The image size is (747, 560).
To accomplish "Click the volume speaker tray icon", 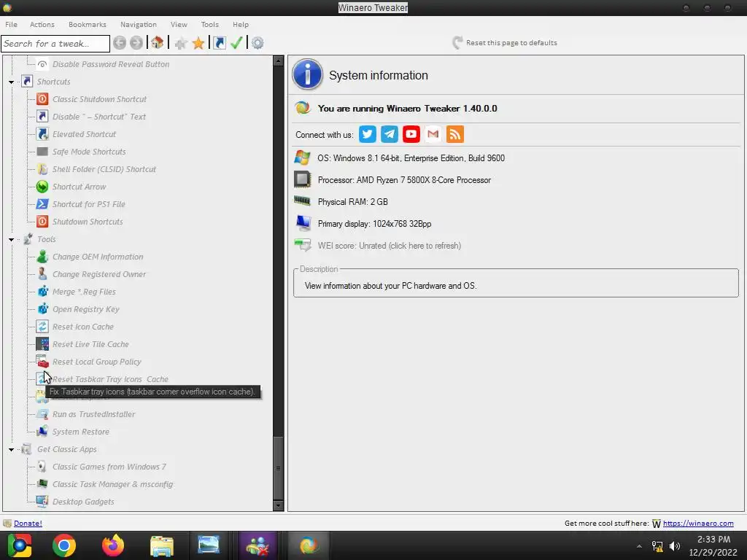I will 675,546.
